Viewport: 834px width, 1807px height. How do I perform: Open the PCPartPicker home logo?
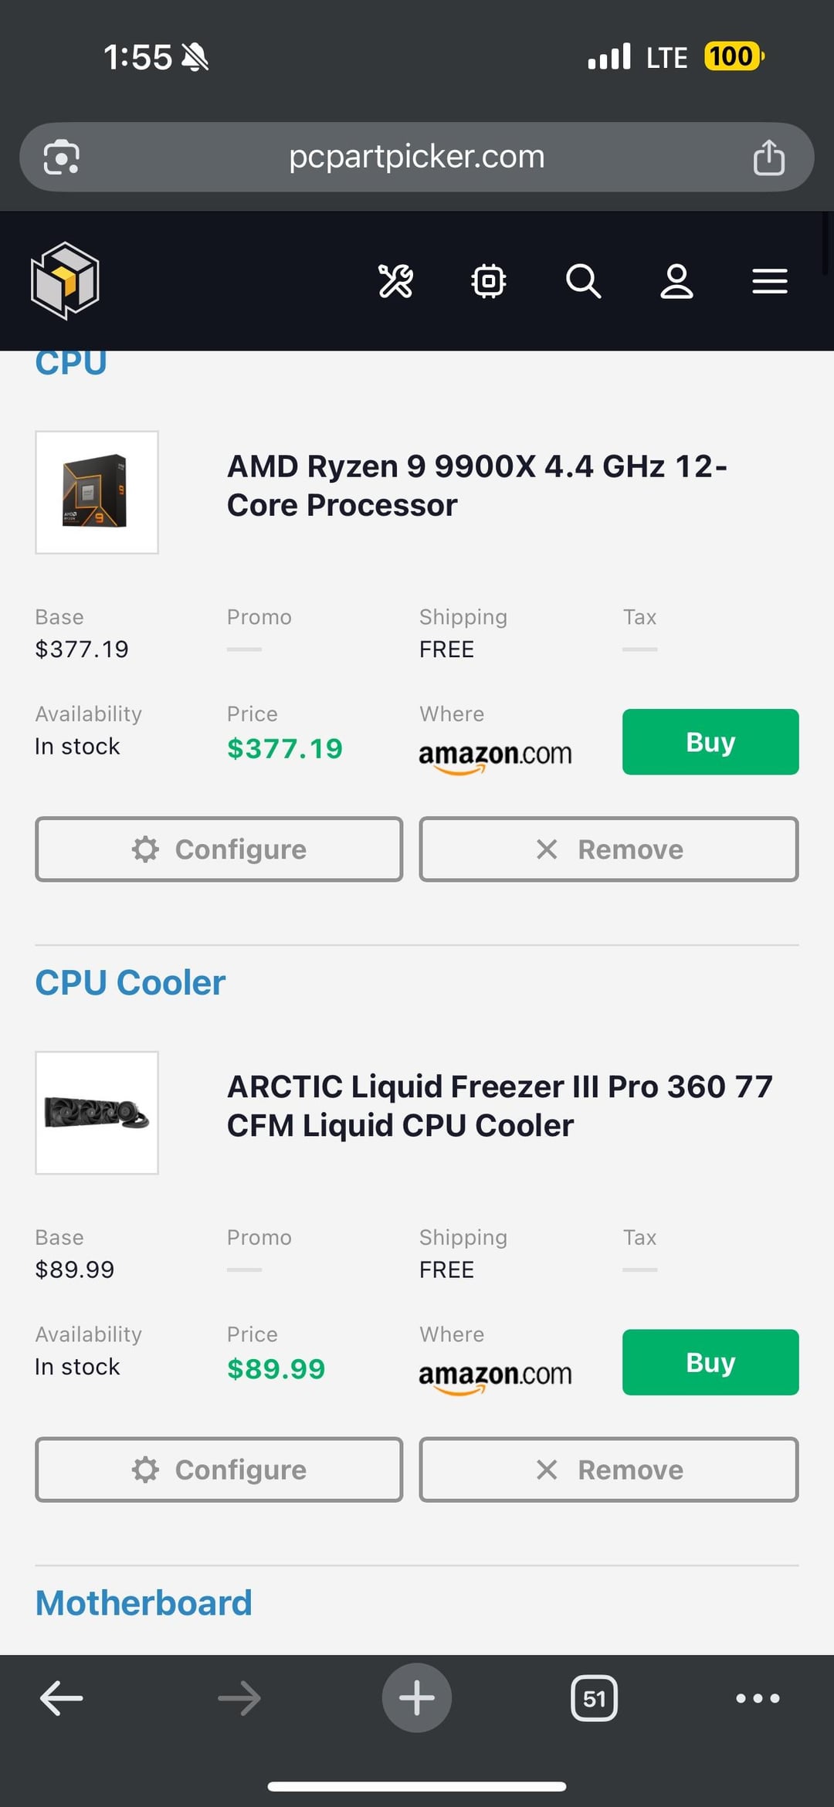(x=65, y=280)
